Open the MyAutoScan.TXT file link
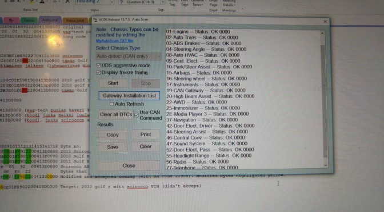Viewport: 384px width, 212px height. (114, 41)
